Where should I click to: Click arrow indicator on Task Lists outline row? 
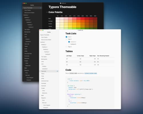[x=57, y=71]
